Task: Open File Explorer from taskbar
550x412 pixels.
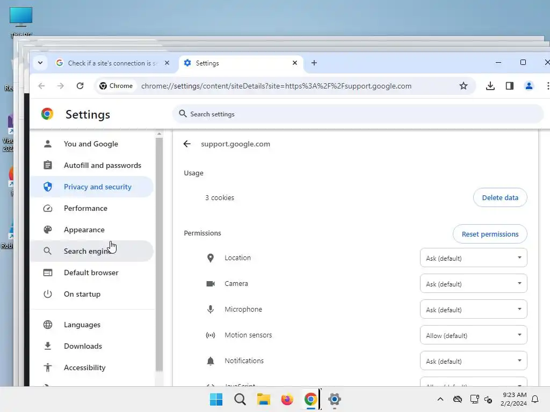Action: 263,399
